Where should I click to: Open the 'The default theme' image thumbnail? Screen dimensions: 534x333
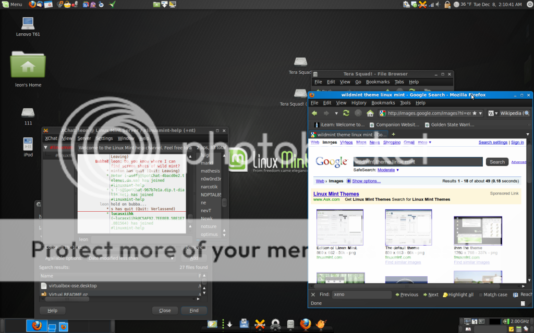tap(408, 227)
